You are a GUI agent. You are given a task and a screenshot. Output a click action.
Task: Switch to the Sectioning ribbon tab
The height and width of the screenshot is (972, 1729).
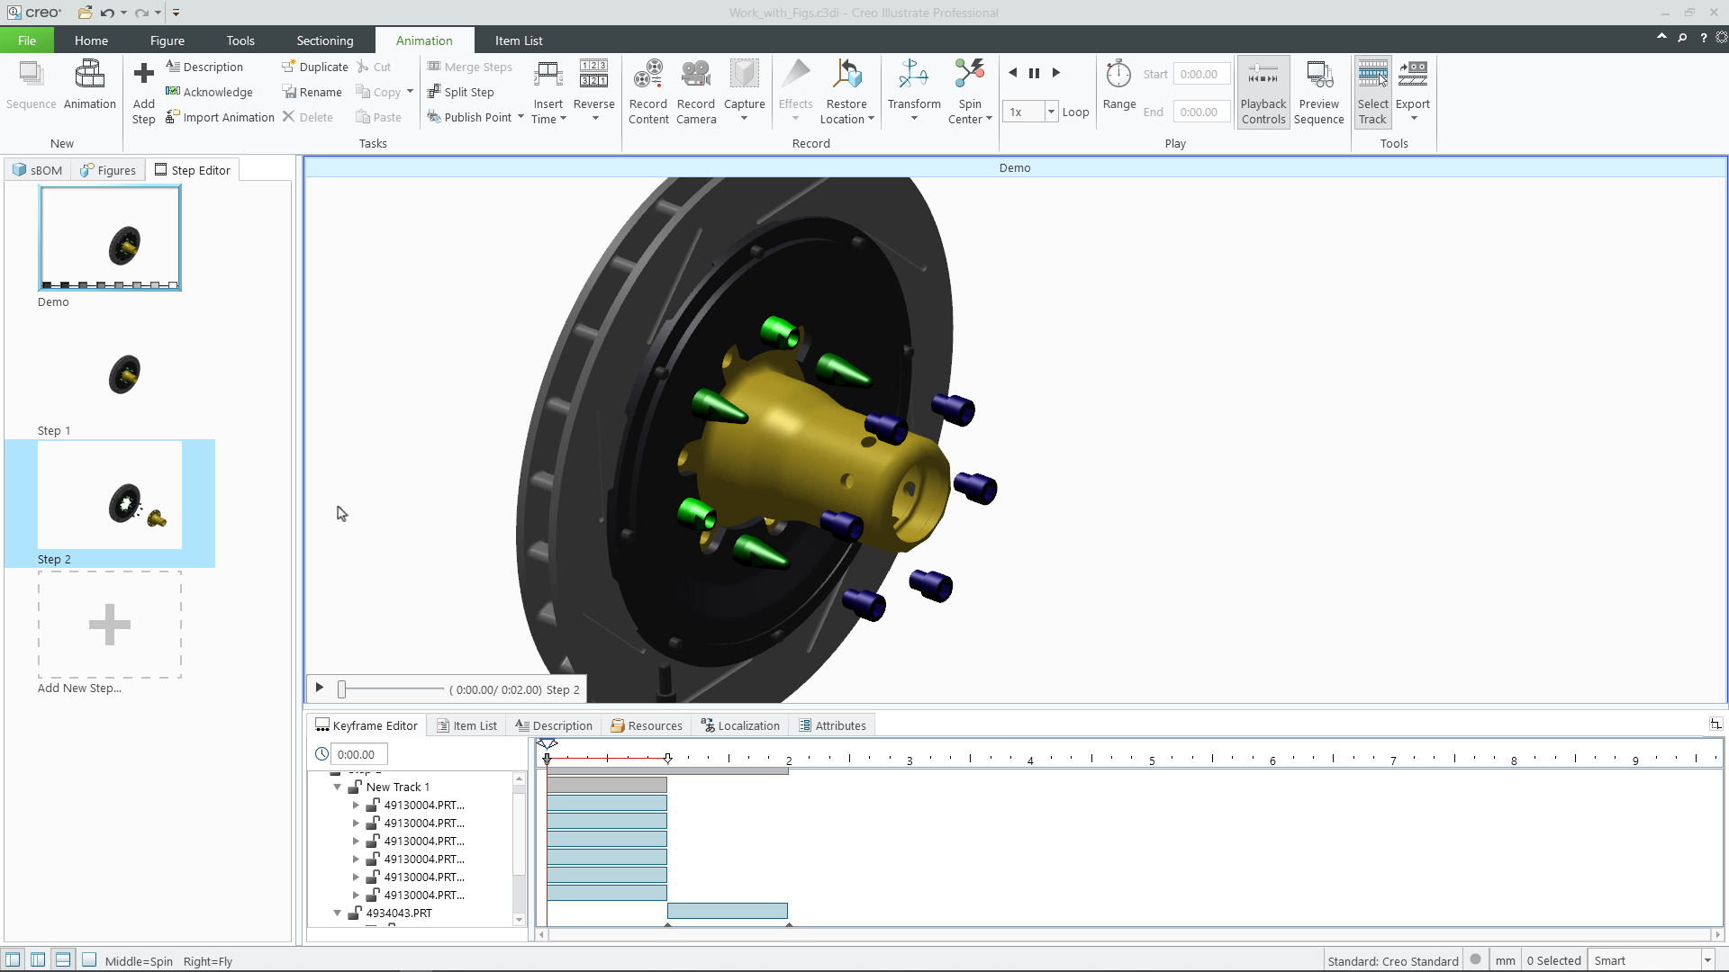click(x=325, y=40)
